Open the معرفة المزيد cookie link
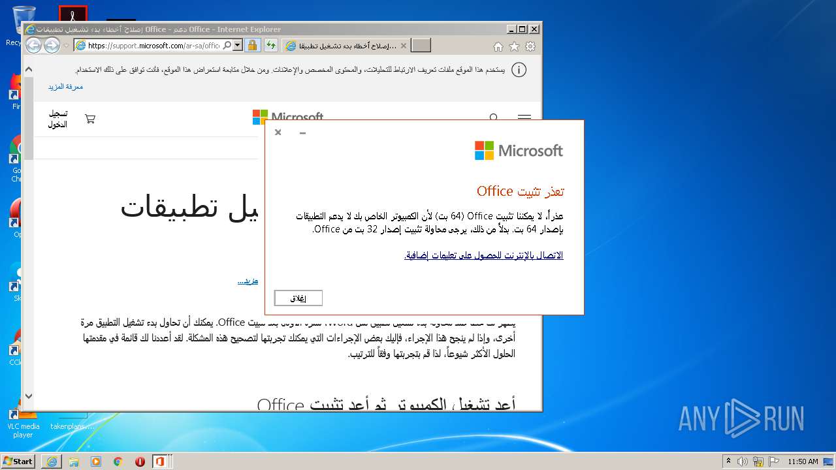 (x=65, y=86)
